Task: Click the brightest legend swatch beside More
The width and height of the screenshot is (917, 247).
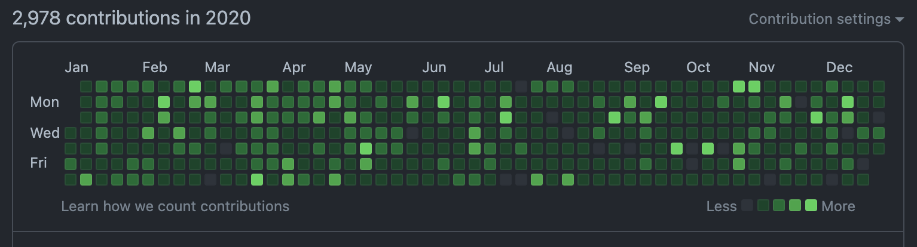Action: (811, 206)
